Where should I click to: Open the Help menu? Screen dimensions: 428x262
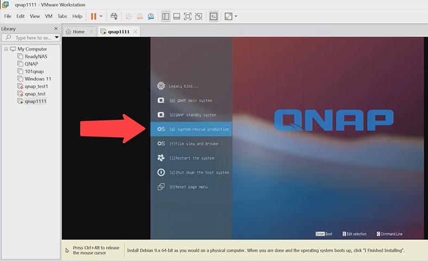pyautogui.click(x=77, y=16)
